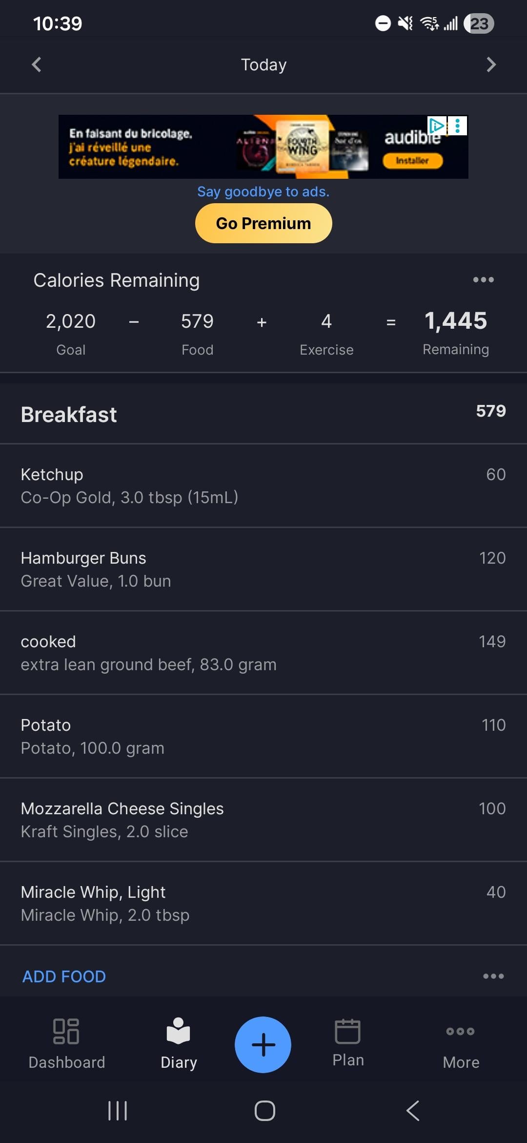The image size is (527, 1143).
Task: Open Calories Remaining options menu
Action: pyautogui.click(x=483, y=280)
